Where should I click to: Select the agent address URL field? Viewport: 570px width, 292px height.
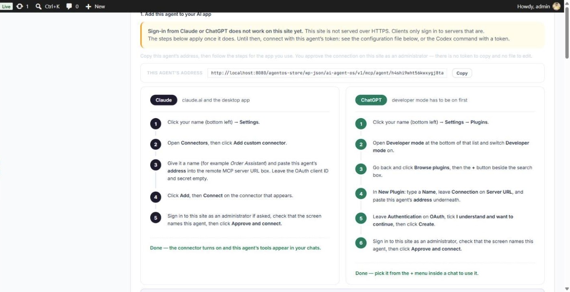(327, 73)
